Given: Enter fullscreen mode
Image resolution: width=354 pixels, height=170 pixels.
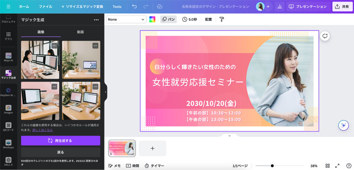Looking at the screenshot, I should (x=337, y=166).
